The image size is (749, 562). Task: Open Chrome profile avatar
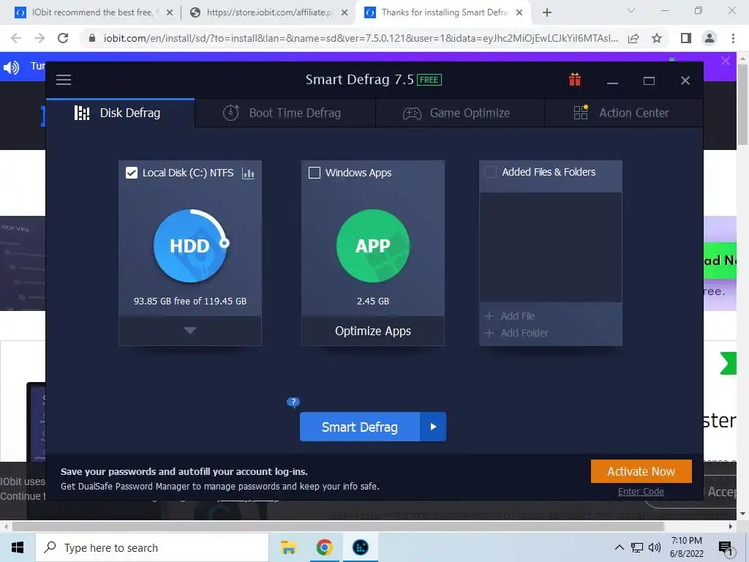click(710, 38)
